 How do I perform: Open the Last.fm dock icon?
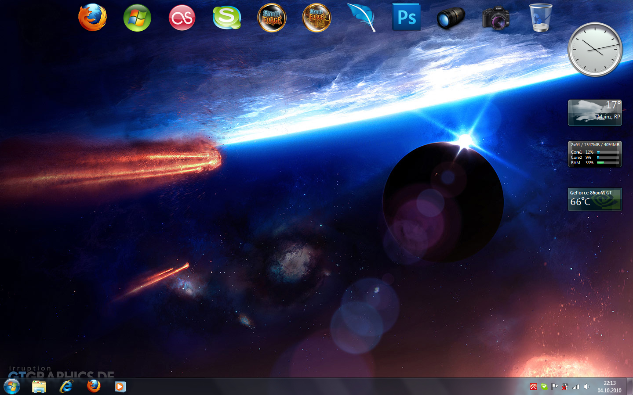(x=182, y=18)
